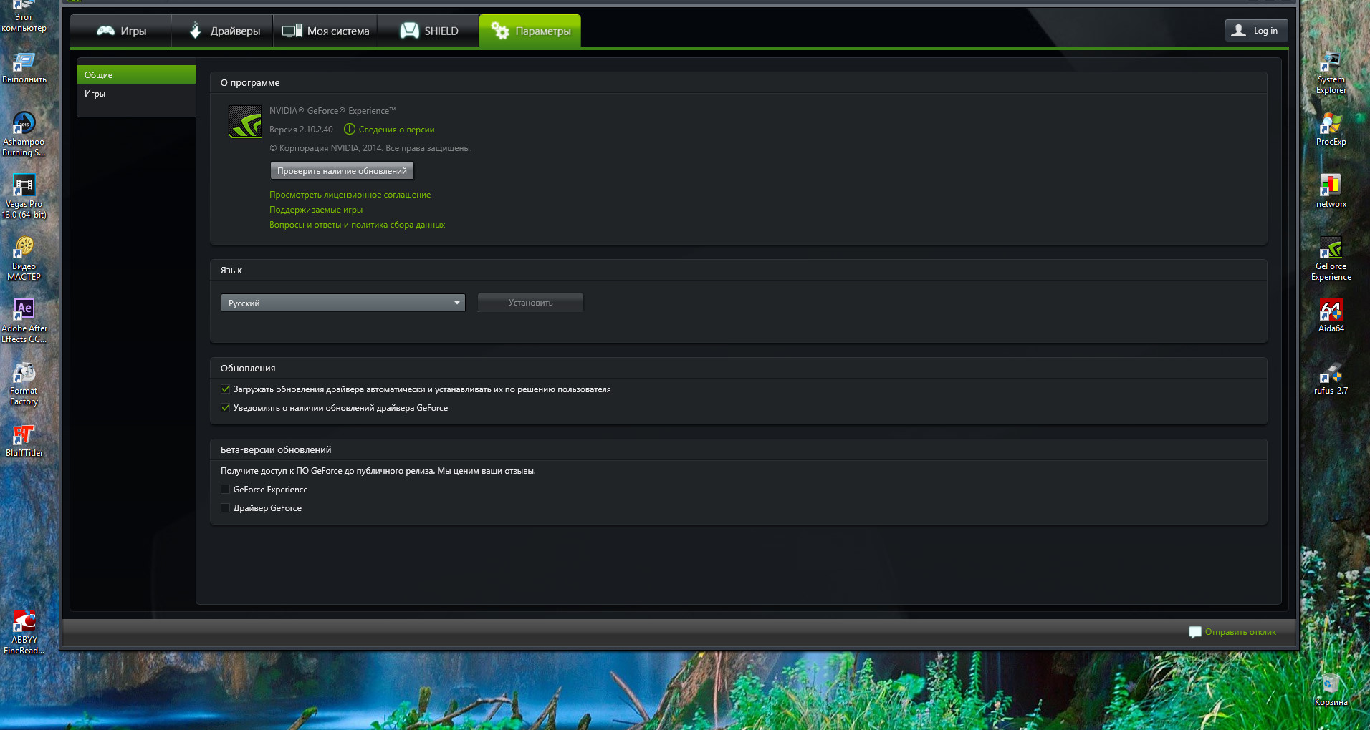Open the Моя система tab
This screenshot has height=730, width=1370.
point(326,31)
